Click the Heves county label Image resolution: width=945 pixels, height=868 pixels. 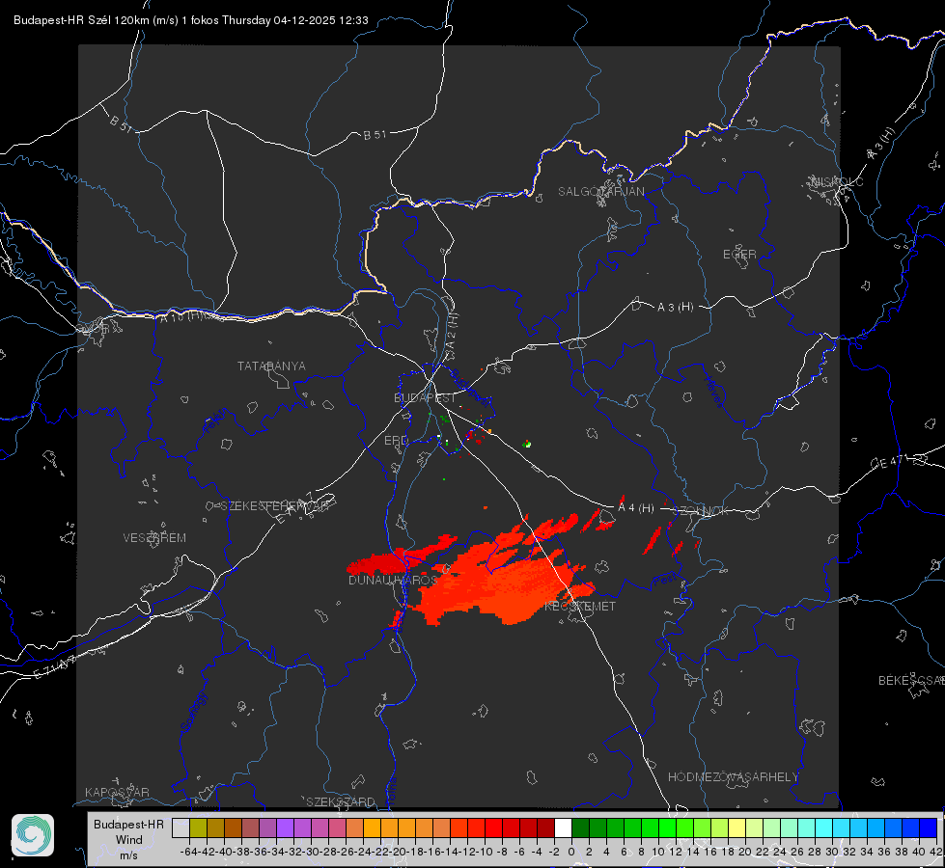coord(713,393)
